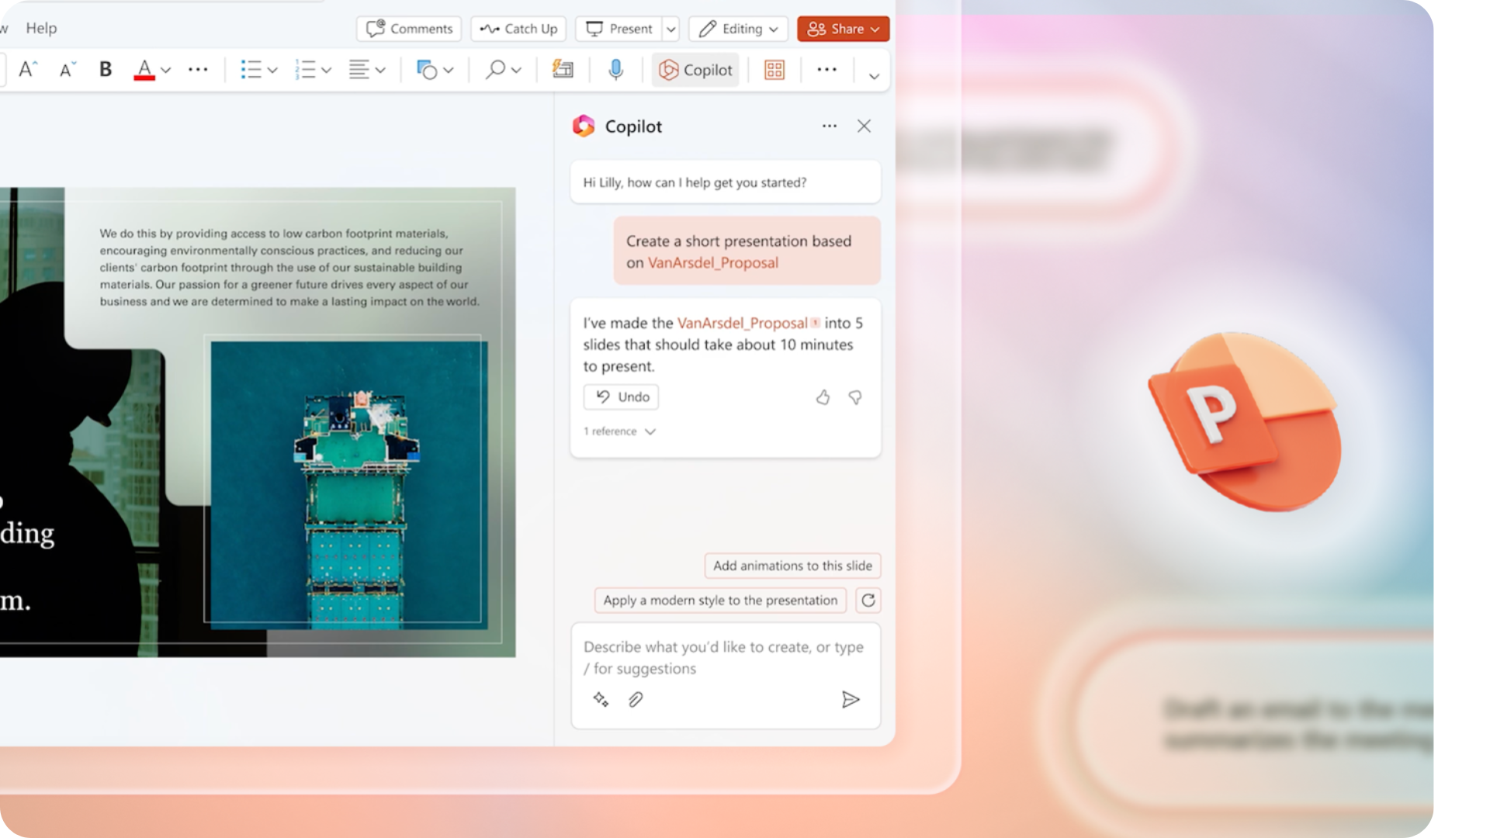Open the Designer icon in ribbon
This screenshot has width=1490, height=838.
(563, 70)
